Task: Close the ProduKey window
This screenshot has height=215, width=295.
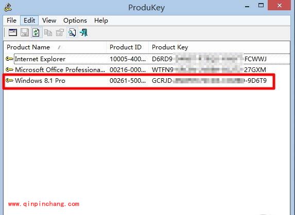Action: [280, 5]
